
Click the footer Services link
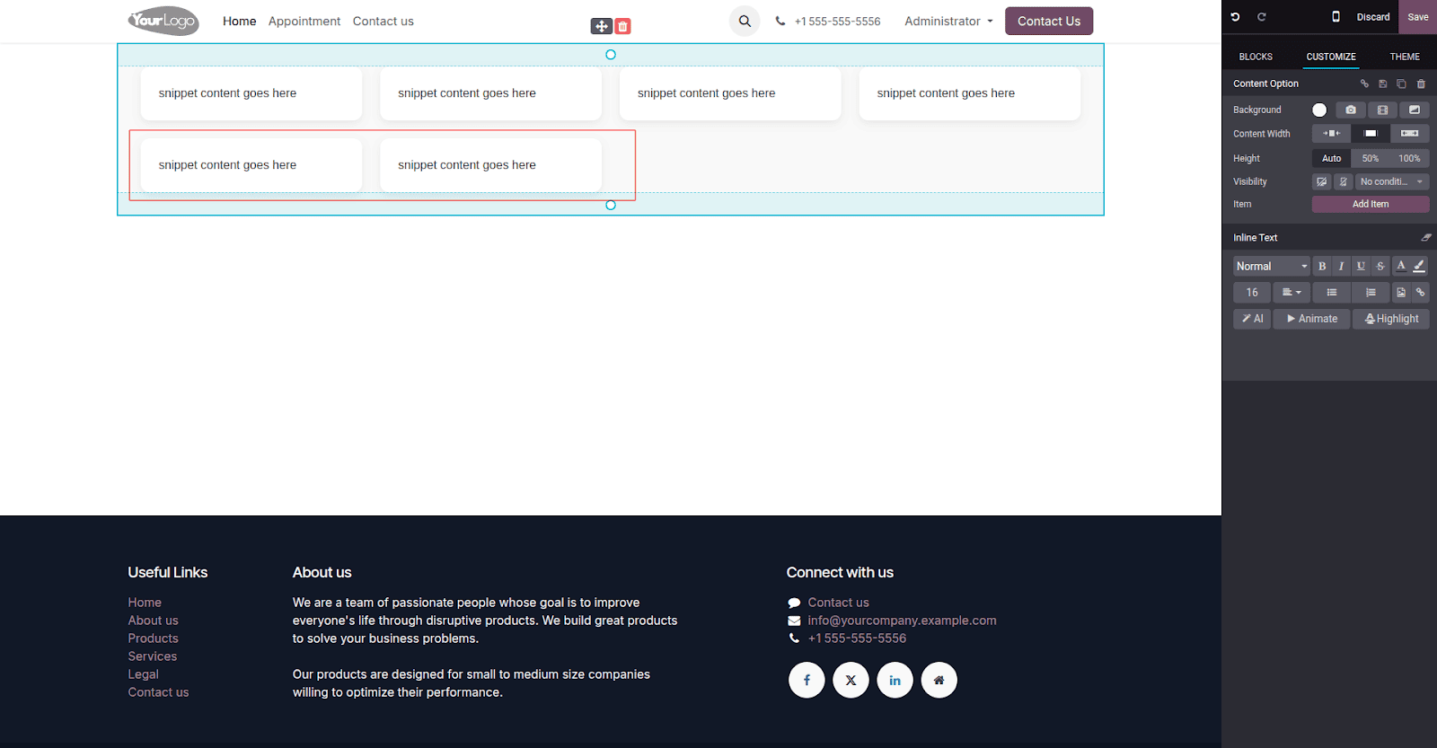click(x=152, y=656)
